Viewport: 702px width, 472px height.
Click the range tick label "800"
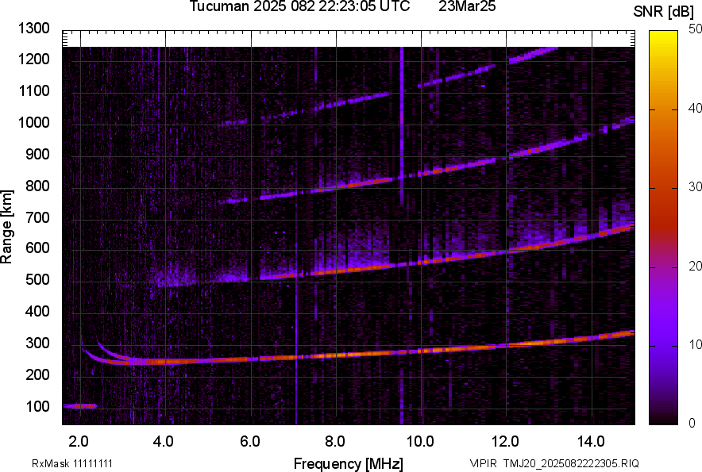point(37,186)
